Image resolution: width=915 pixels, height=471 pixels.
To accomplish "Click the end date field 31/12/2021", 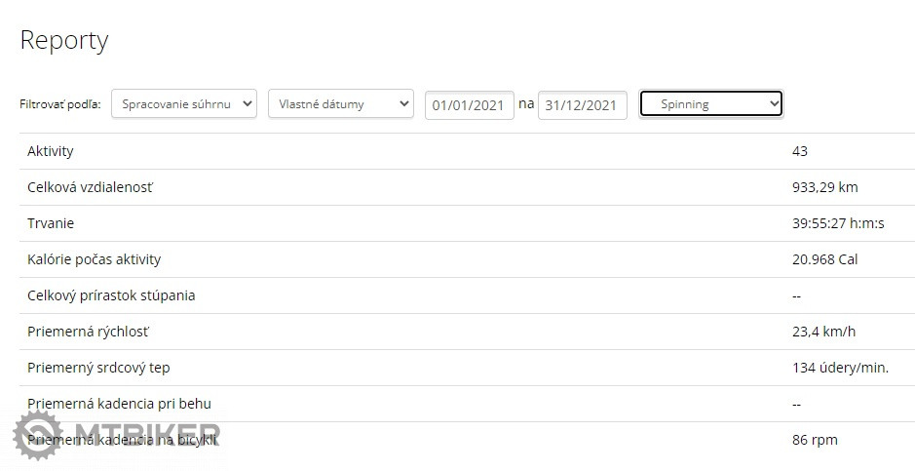I will 582,104.
